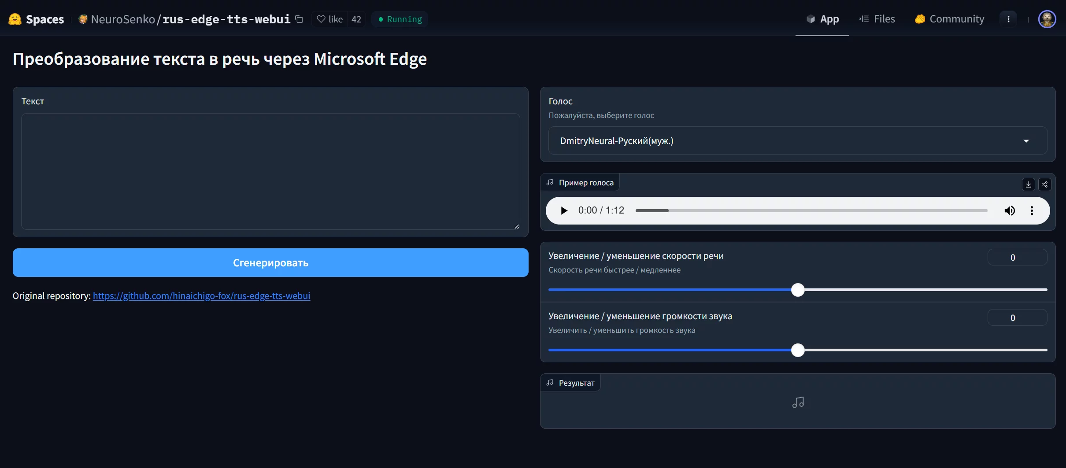1066x468 pixels.
Task: Open user profile avatar menu
Action: pos(1047,19)
